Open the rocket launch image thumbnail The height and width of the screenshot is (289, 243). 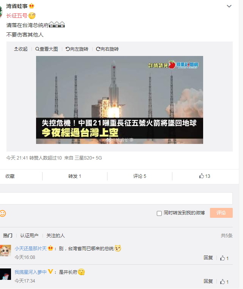pyautogui.click(x=120, y=100)
